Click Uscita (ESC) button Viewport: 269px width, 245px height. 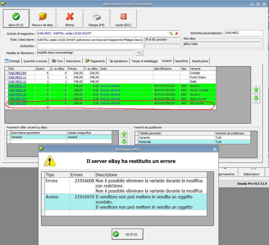(123, 18)
